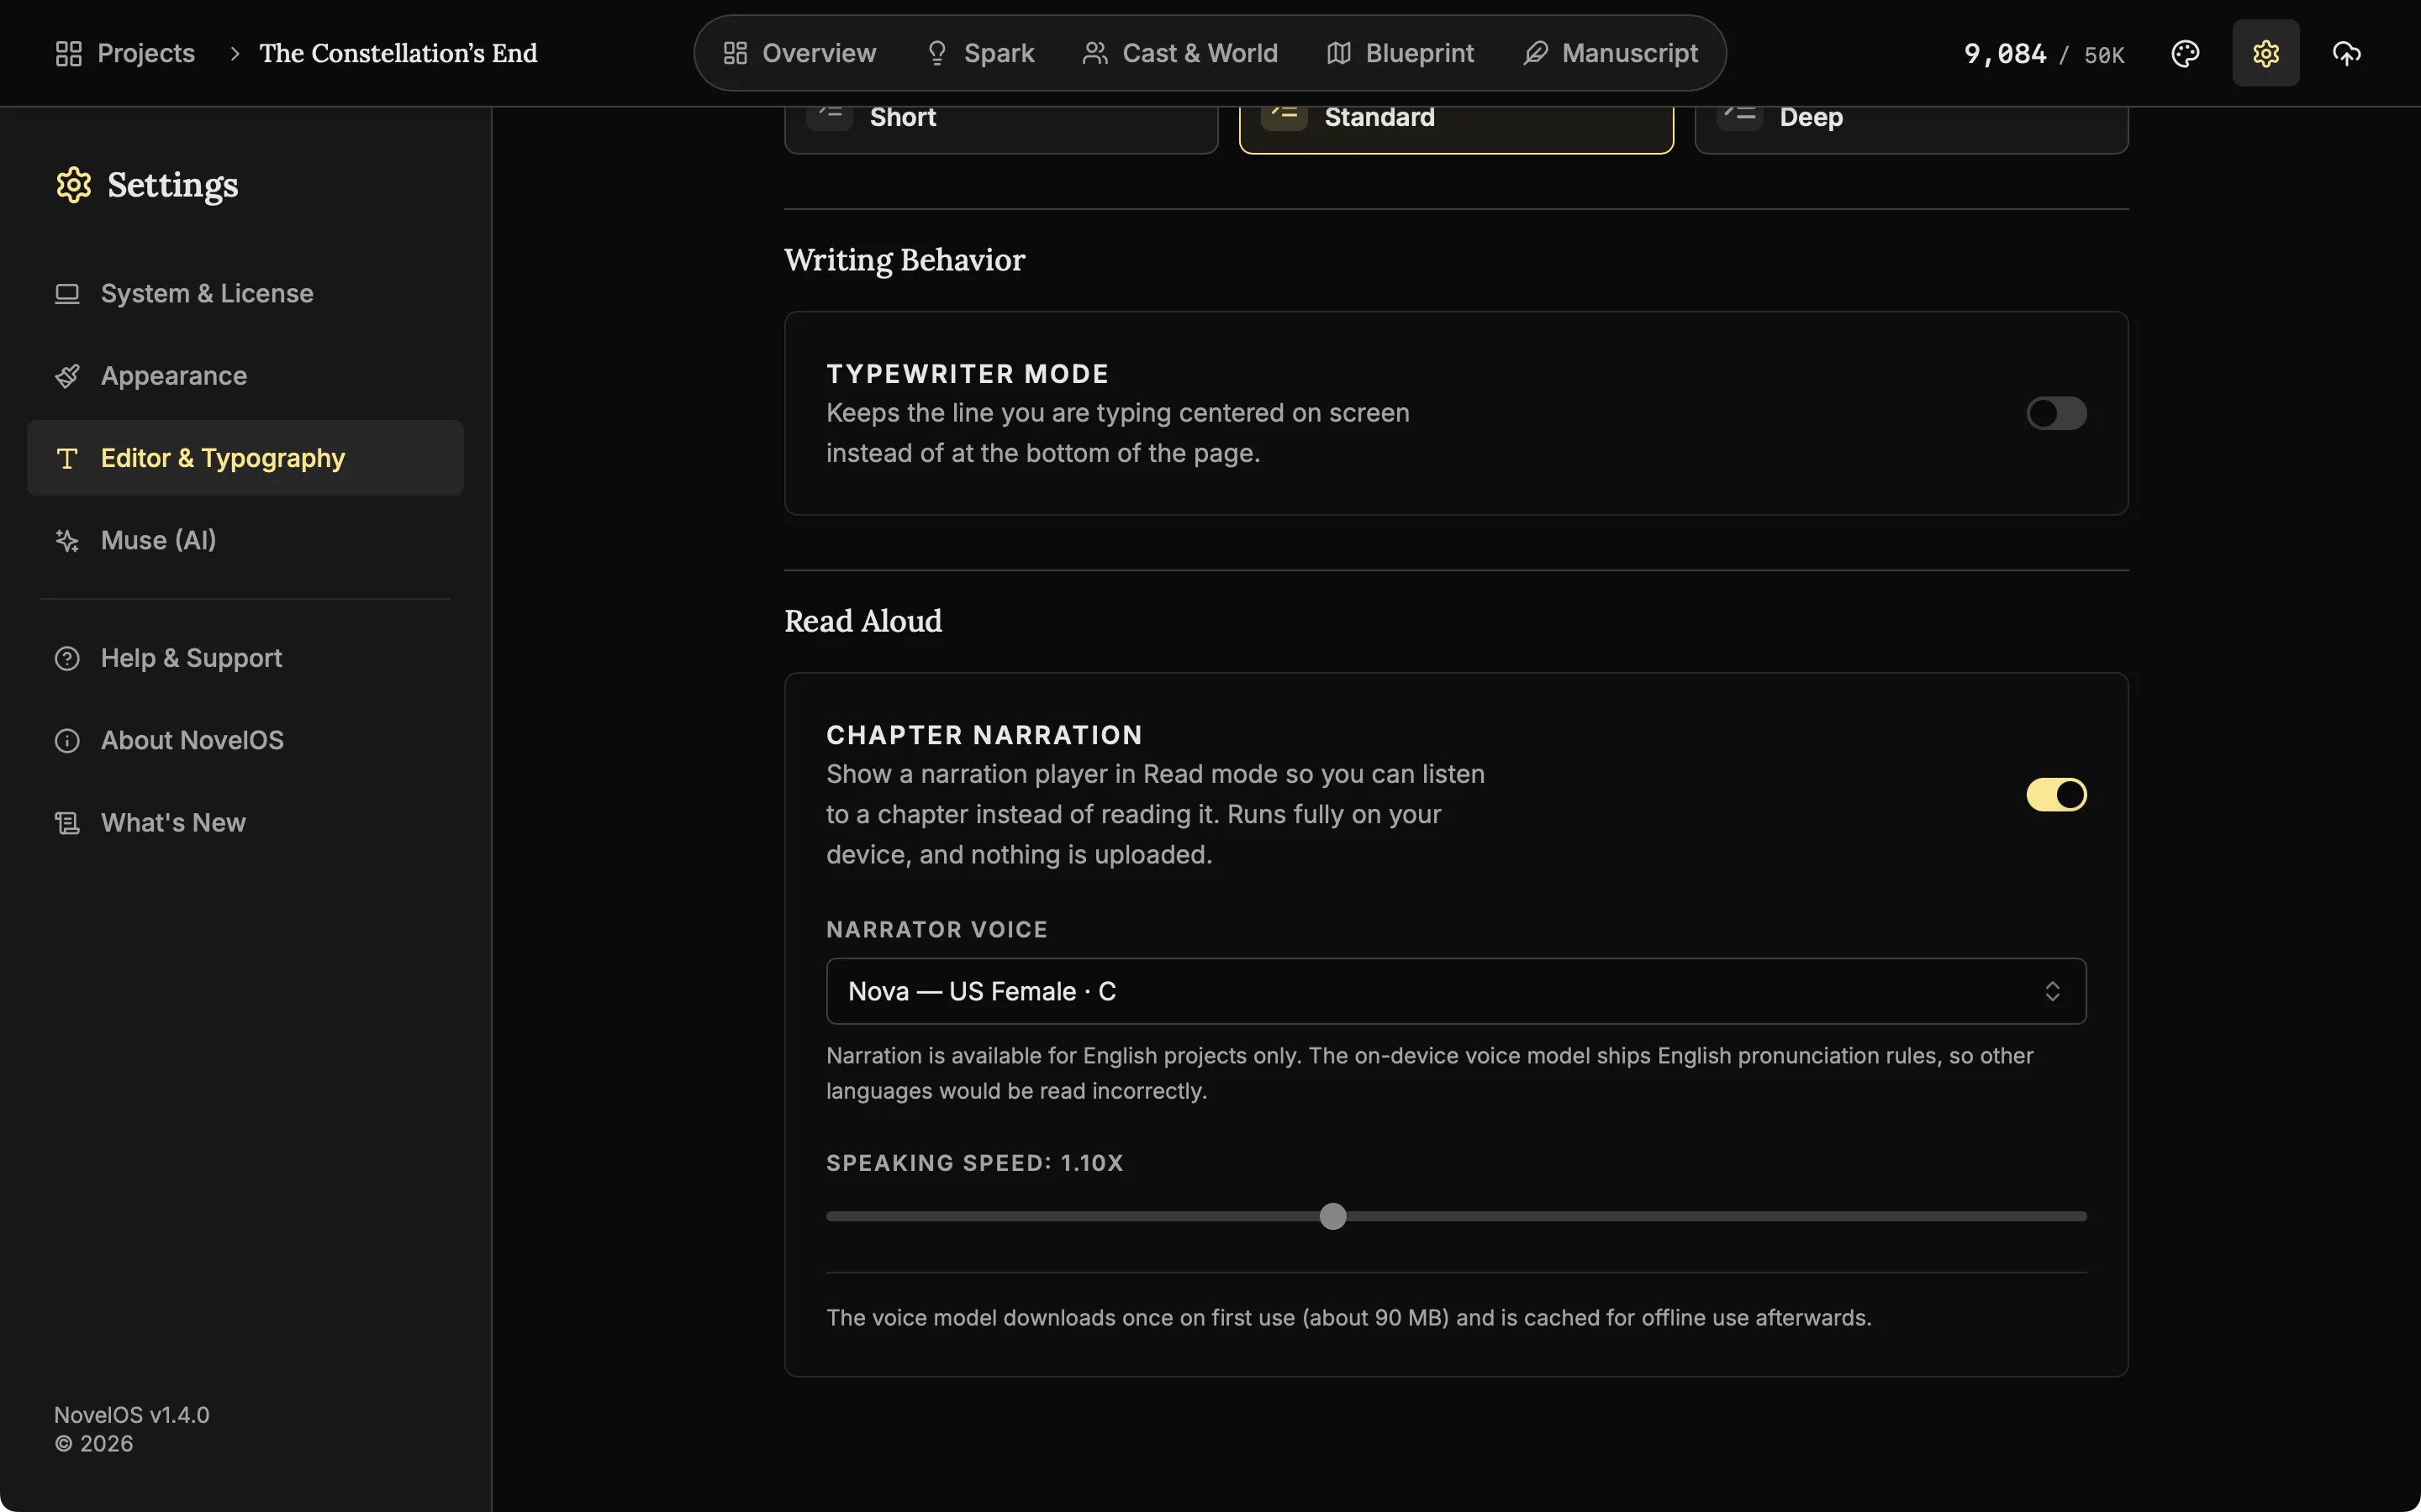Open Help & Support

pos(245,659)
